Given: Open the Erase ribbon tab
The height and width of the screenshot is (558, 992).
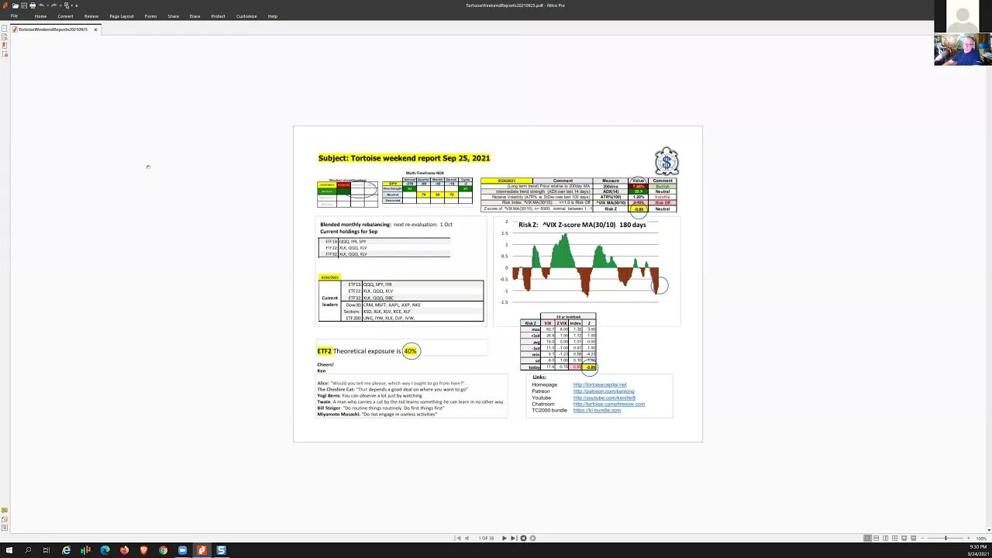Looking at the screenshot, I should point(195,16).
